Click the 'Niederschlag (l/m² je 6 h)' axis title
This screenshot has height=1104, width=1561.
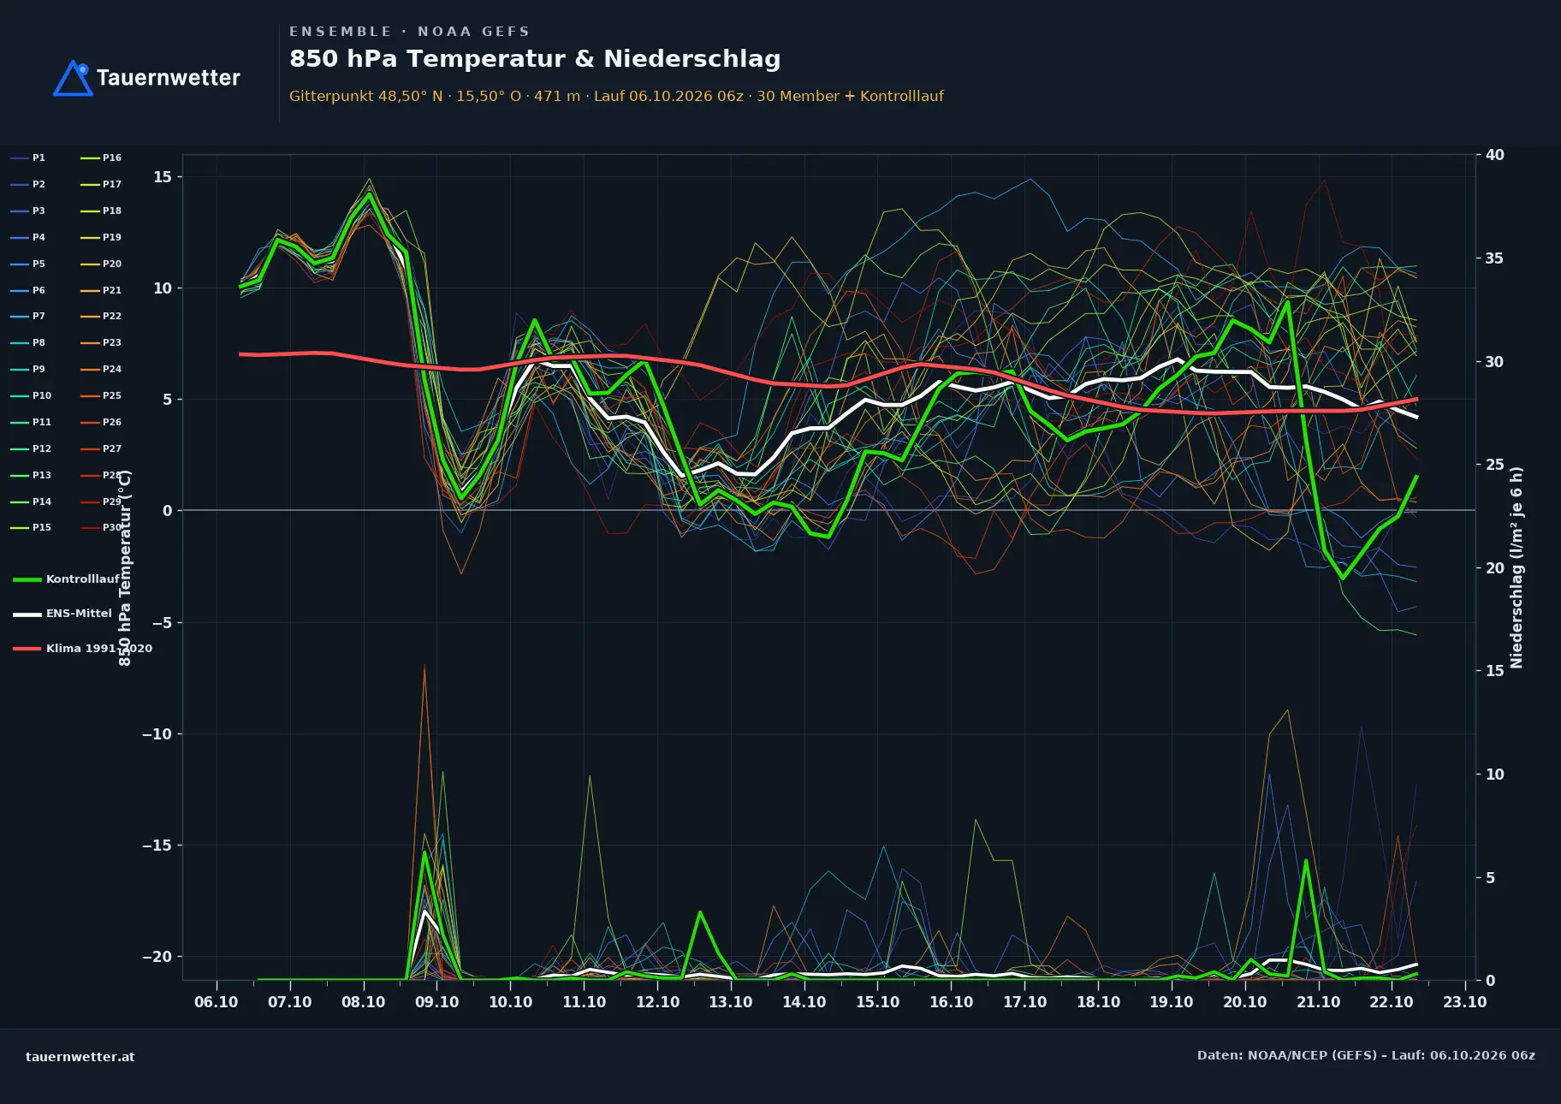(x=1516, y=567)
